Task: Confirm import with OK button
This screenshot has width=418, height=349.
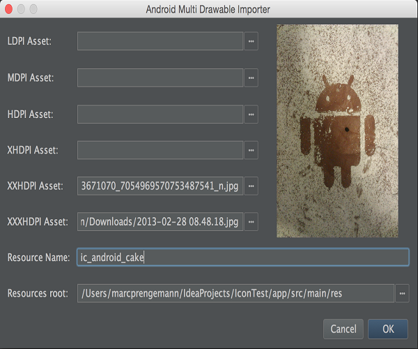Action: click(x=388, y=329)
